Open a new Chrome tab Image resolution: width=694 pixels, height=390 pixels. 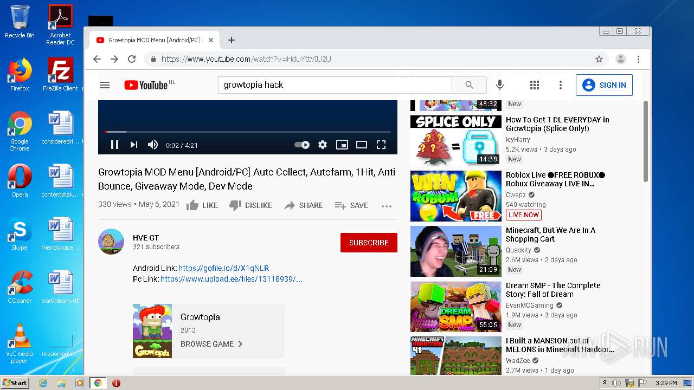(232, 40)
